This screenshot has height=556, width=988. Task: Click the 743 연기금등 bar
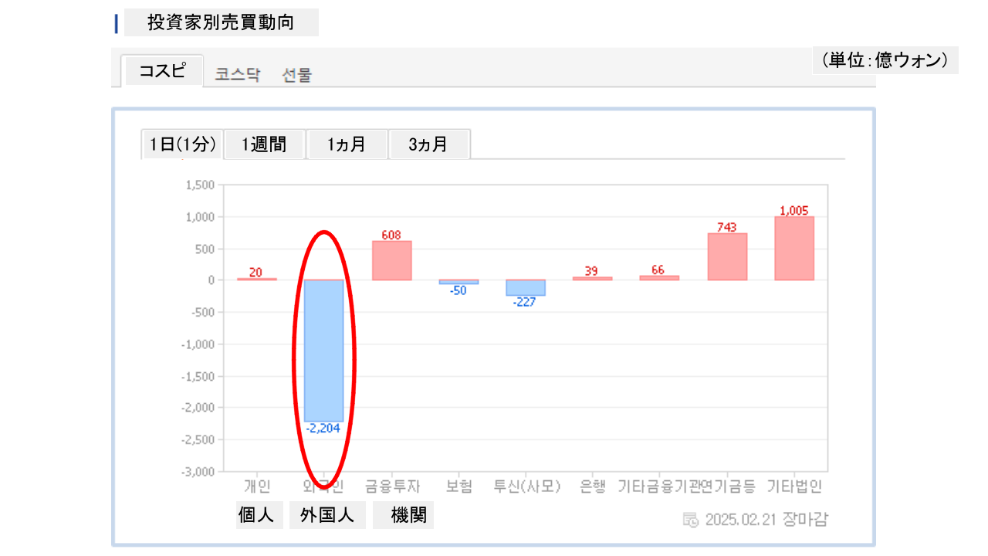click(x=727, y=256)
